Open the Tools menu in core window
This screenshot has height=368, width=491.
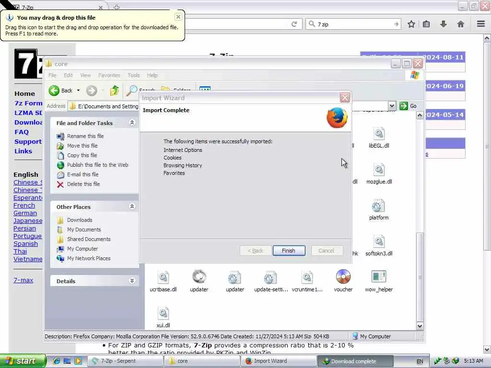133,75
